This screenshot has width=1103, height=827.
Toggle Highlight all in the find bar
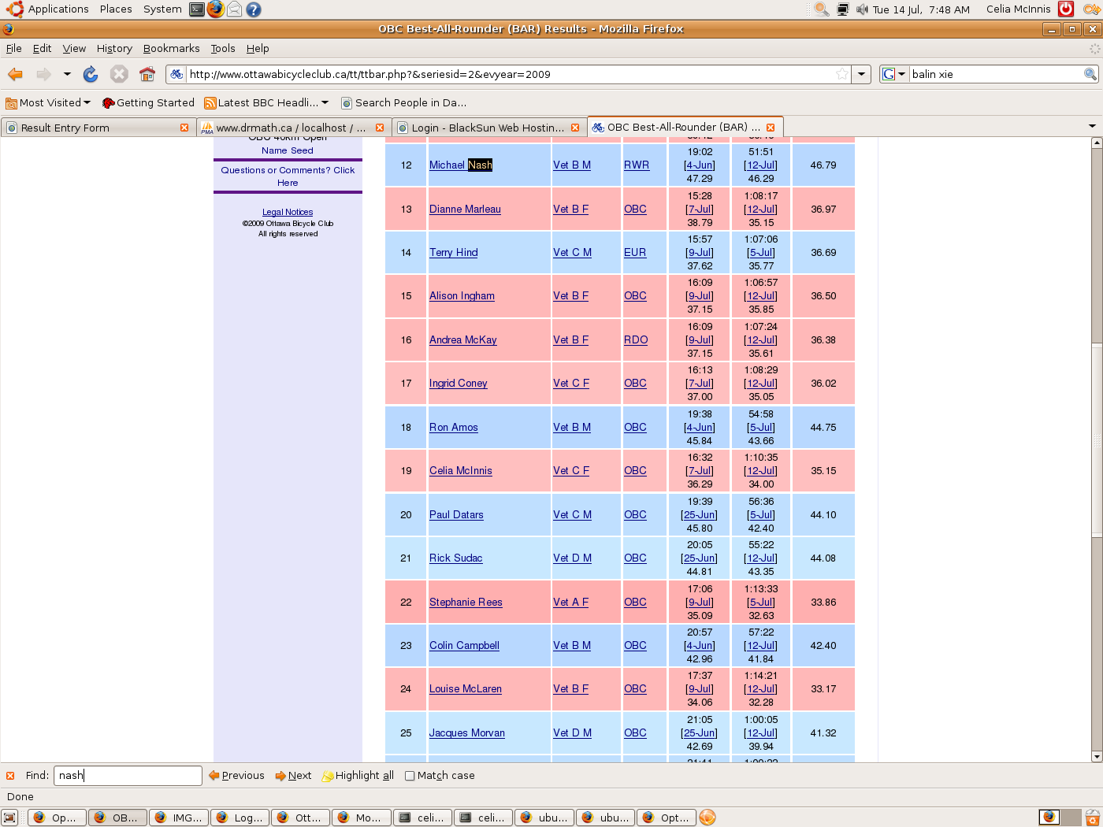pyautogui.click(x=358, y=776)
